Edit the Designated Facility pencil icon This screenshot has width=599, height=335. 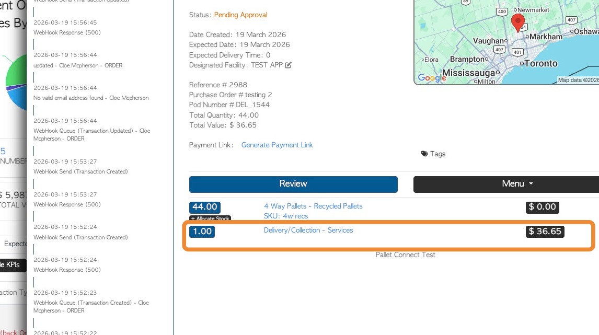click(288, 65)
